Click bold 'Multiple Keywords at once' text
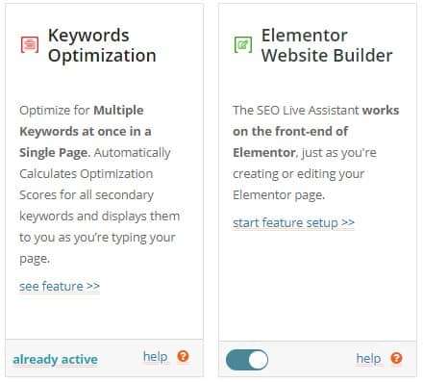Screen dimensions: 423x382 85,120
